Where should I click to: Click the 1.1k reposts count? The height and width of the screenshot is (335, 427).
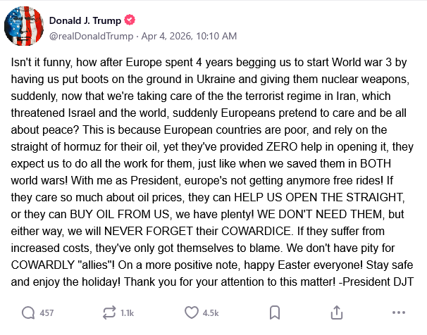127,313
